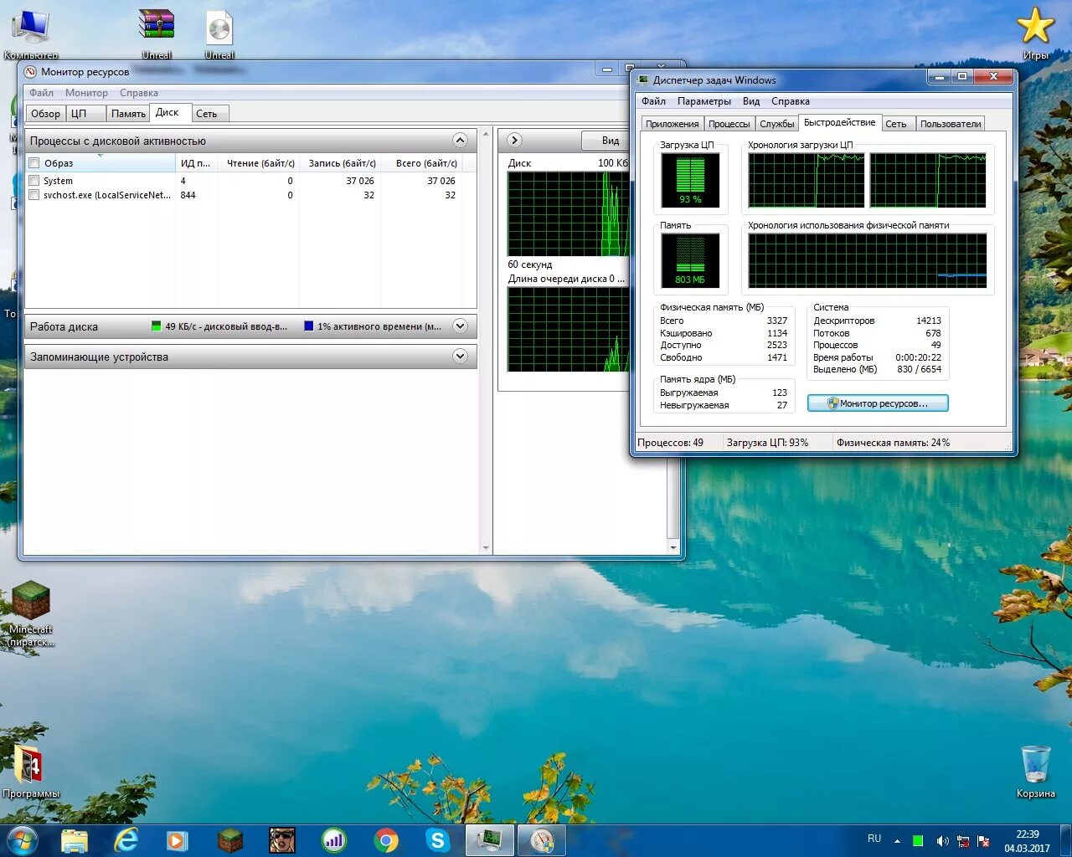Check the Образ select-all checkbox
1072x857 pixels.
pos(34,163)
